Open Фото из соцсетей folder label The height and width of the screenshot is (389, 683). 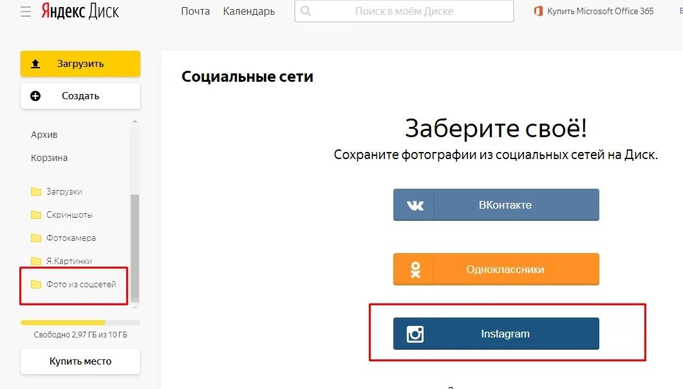click(82, 285)
